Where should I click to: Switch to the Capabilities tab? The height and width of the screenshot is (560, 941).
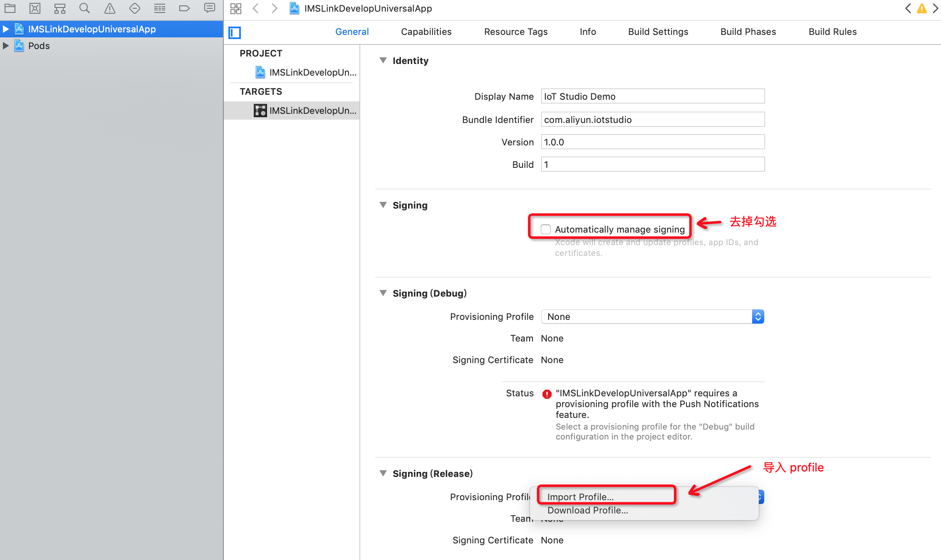(426, 32)
